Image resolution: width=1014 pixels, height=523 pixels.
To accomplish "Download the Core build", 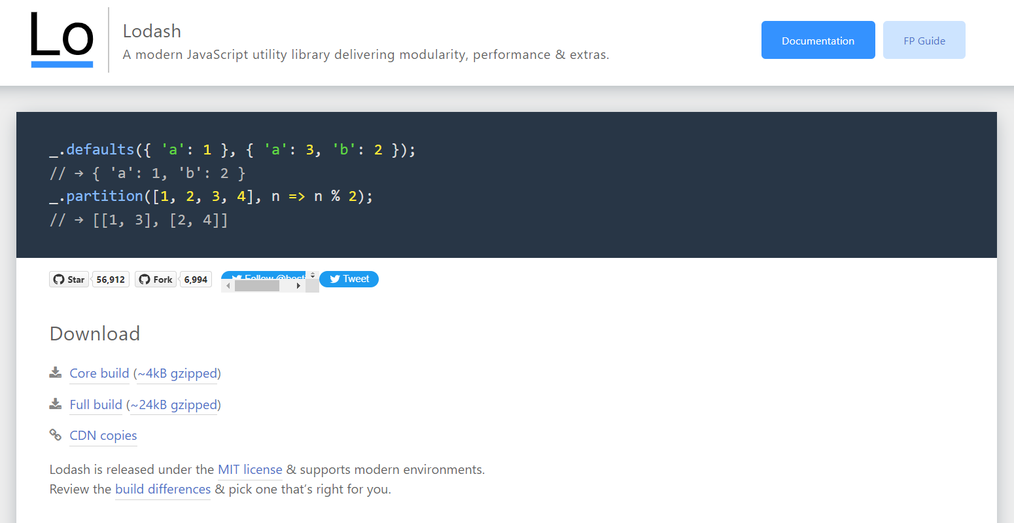I will 99,373.
